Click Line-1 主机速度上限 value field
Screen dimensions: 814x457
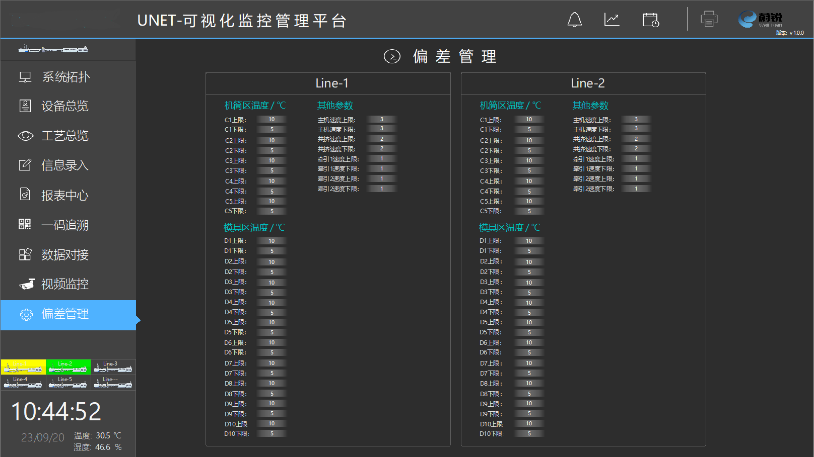(381, 120)
